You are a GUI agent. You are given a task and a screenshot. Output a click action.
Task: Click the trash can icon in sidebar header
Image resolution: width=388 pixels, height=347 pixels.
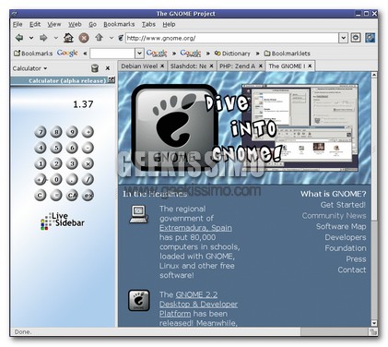tap(95, 68)
